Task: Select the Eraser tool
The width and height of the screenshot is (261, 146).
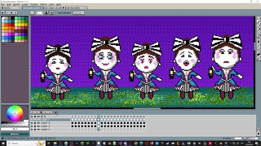Action: [x=258, y=26]
